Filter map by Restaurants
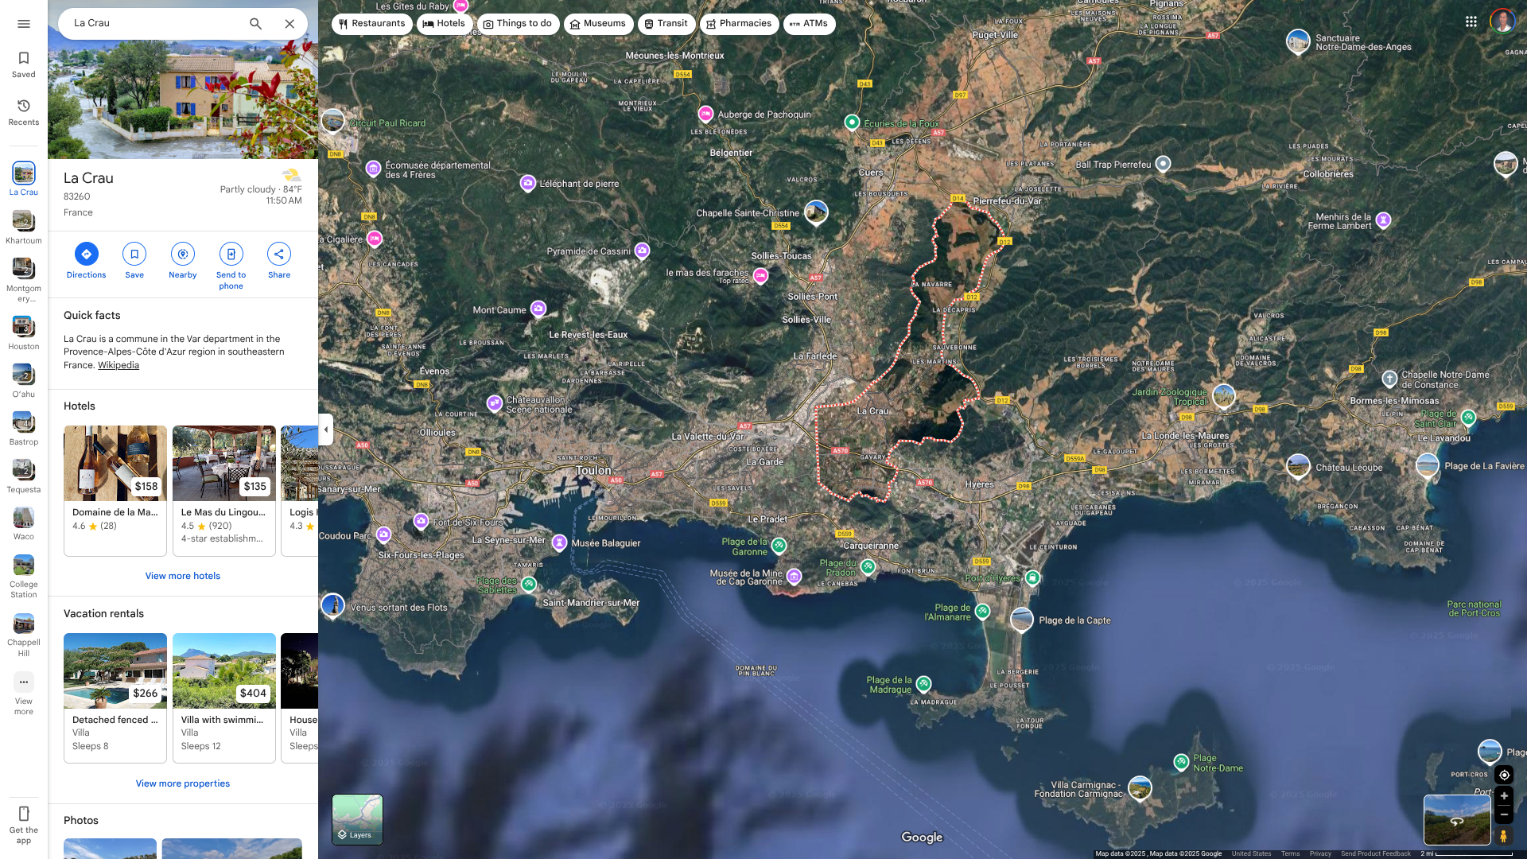The width and height of the screenshot is (1527, 859). [371, 24]
